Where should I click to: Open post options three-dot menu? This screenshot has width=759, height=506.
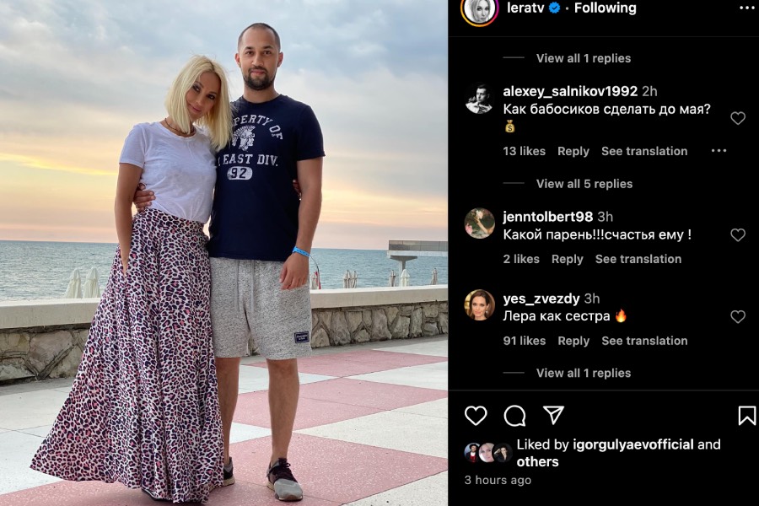748,8
